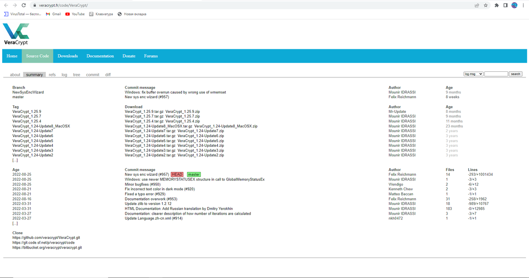Open commit Fix incorrect text color in dark mode
The height and width of the screenshot is (278, 529).
point(160,189)
